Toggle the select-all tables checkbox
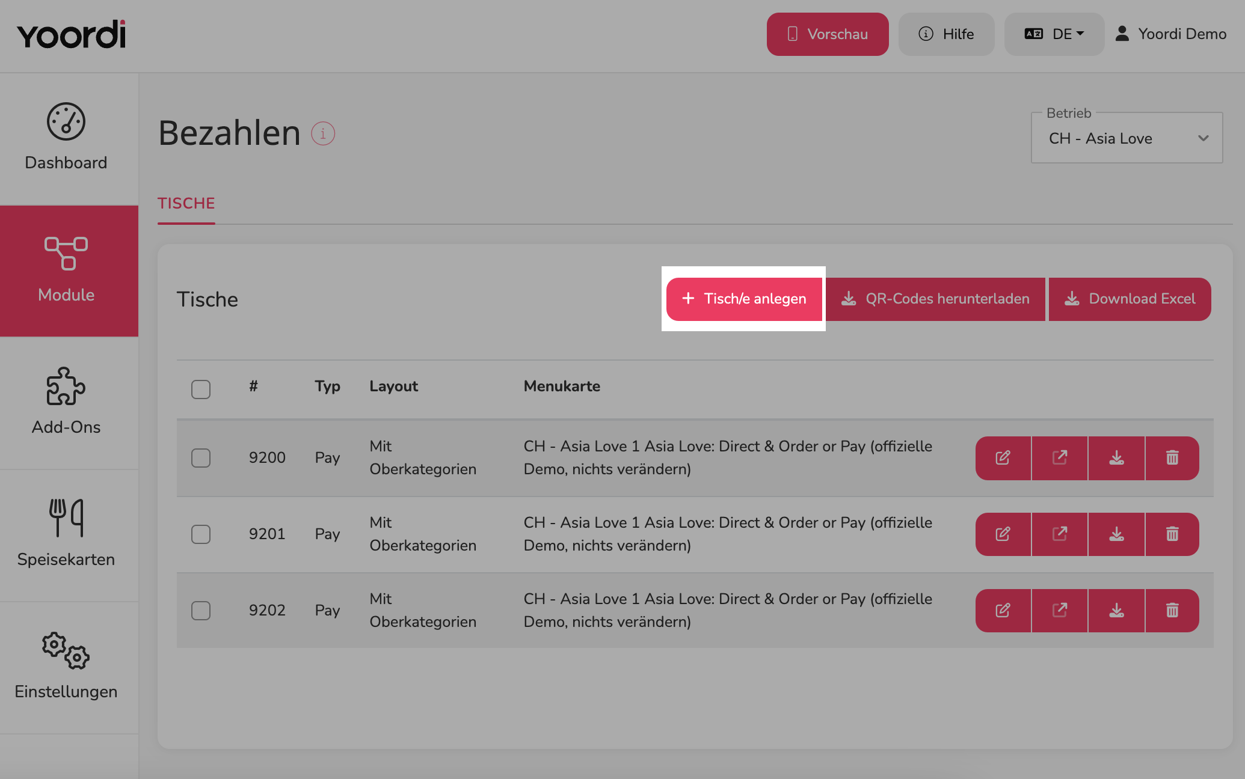Screen dimensions: 1245x779 coord(201,389)
